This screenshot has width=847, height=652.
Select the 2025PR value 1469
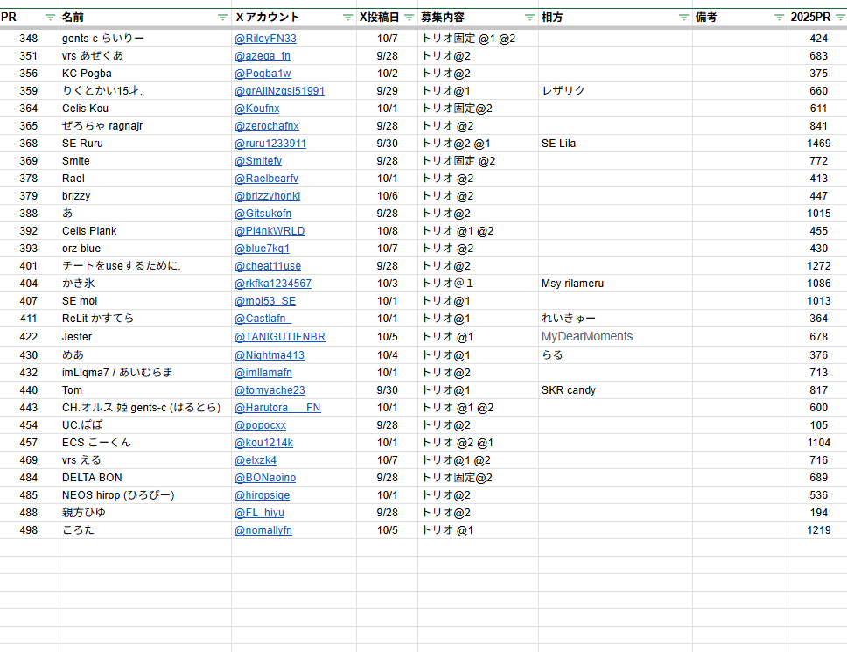[x=817, y=144]
